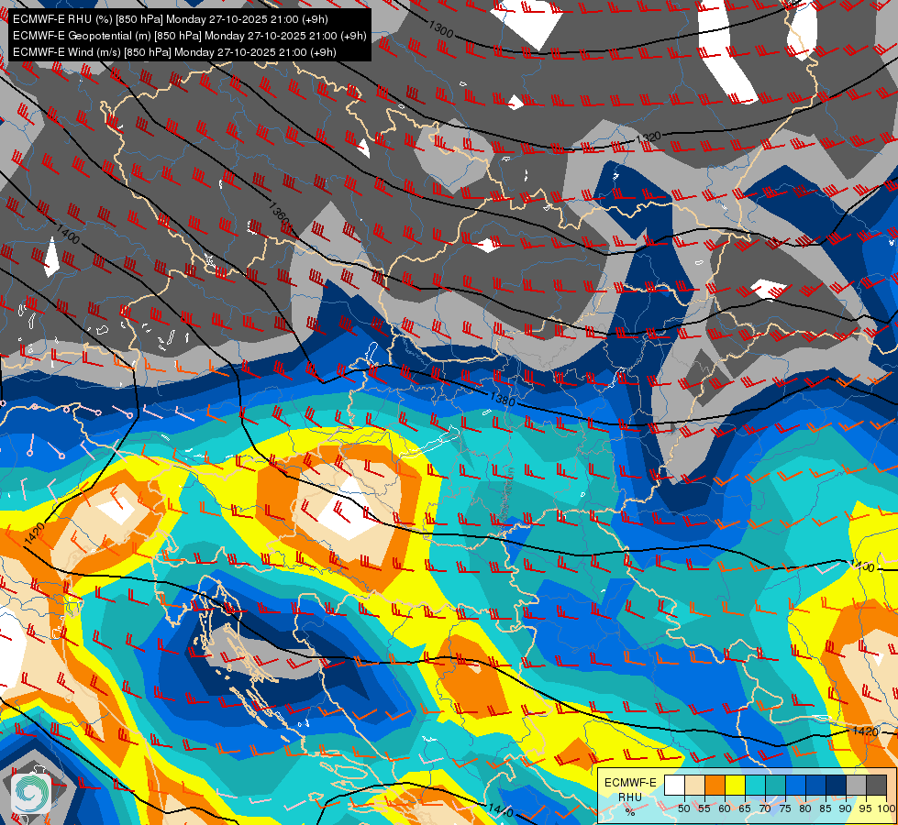
Task: Click the % unit label in the legend
Action: point(630,811)
